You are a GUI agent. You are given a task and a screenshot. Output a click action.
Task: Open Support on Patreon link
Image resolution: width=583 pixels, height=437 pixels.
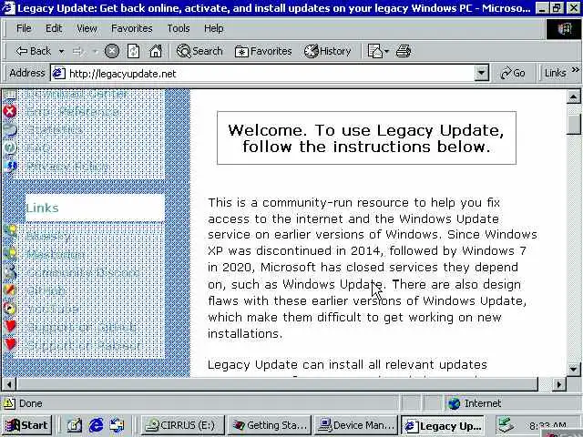(x=85, y=346)
